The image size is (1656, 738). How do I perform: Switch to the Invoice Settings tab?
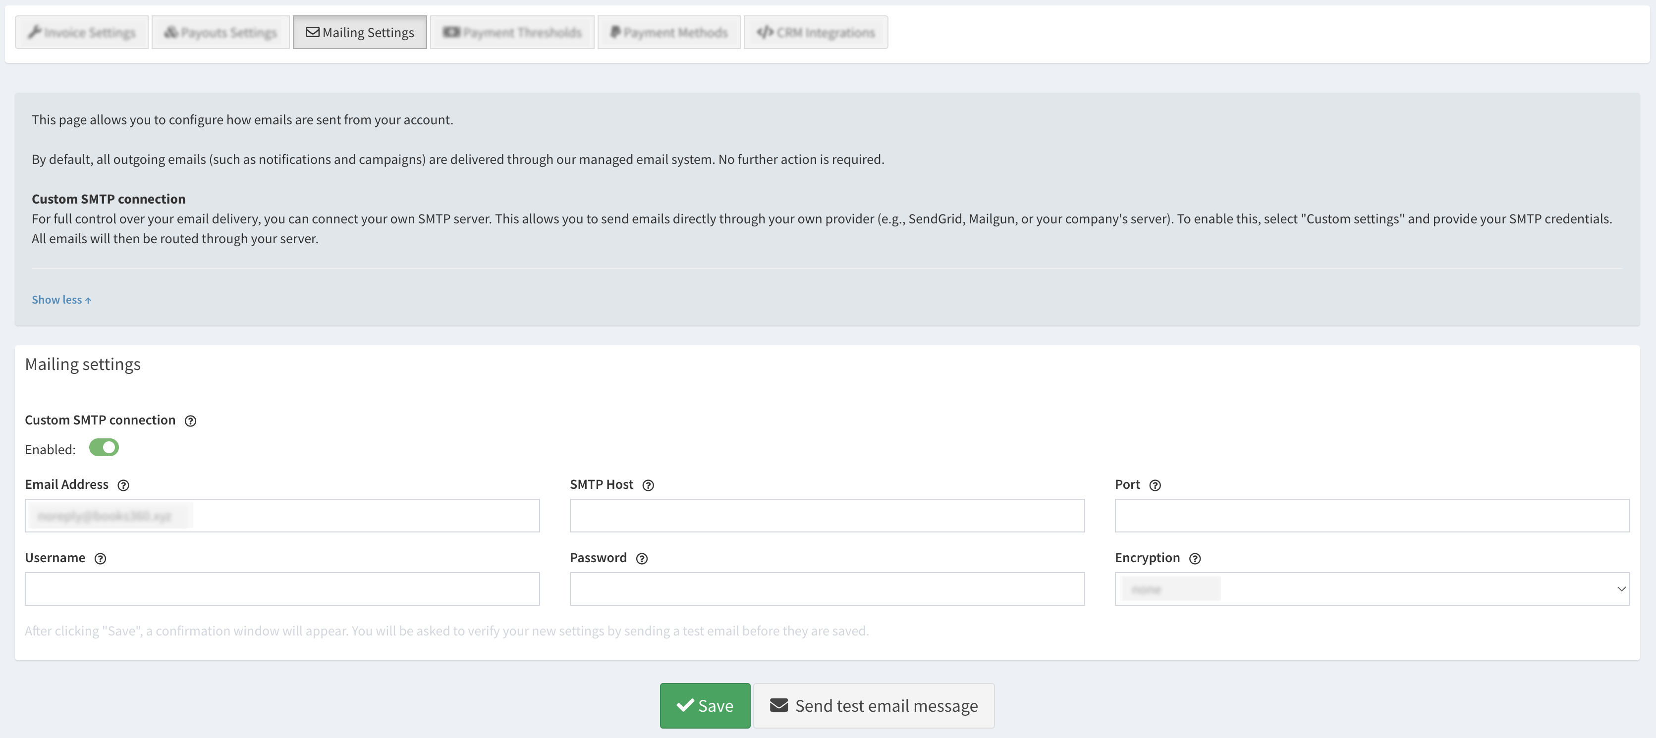(82, 32)
